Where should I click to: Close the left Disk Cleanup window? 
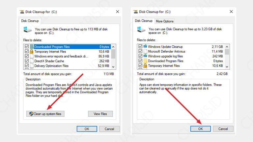pyautogui.click(x=118, y=12)
